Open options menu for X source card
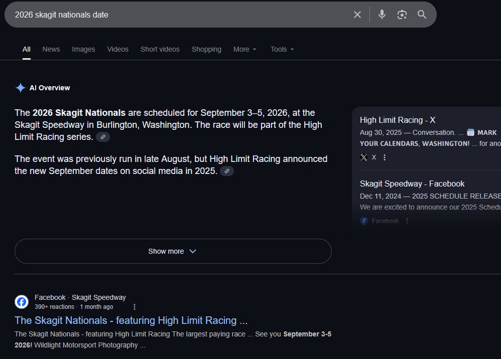The width and height of the screenshot is (501, 359). click(385, 157)
